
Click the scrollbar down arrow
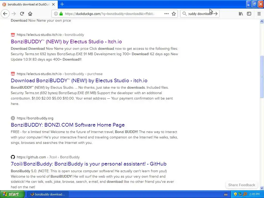pyautogui.click(x=262, y=188)
